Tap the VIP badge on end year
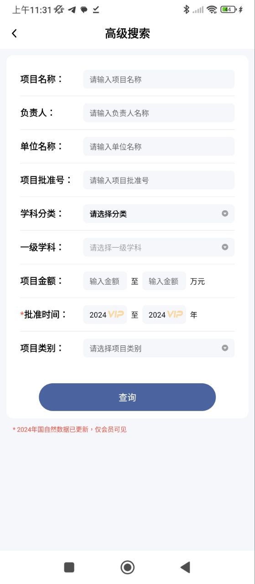The width and height of the screenshot is (255, 584). [175, 314]
